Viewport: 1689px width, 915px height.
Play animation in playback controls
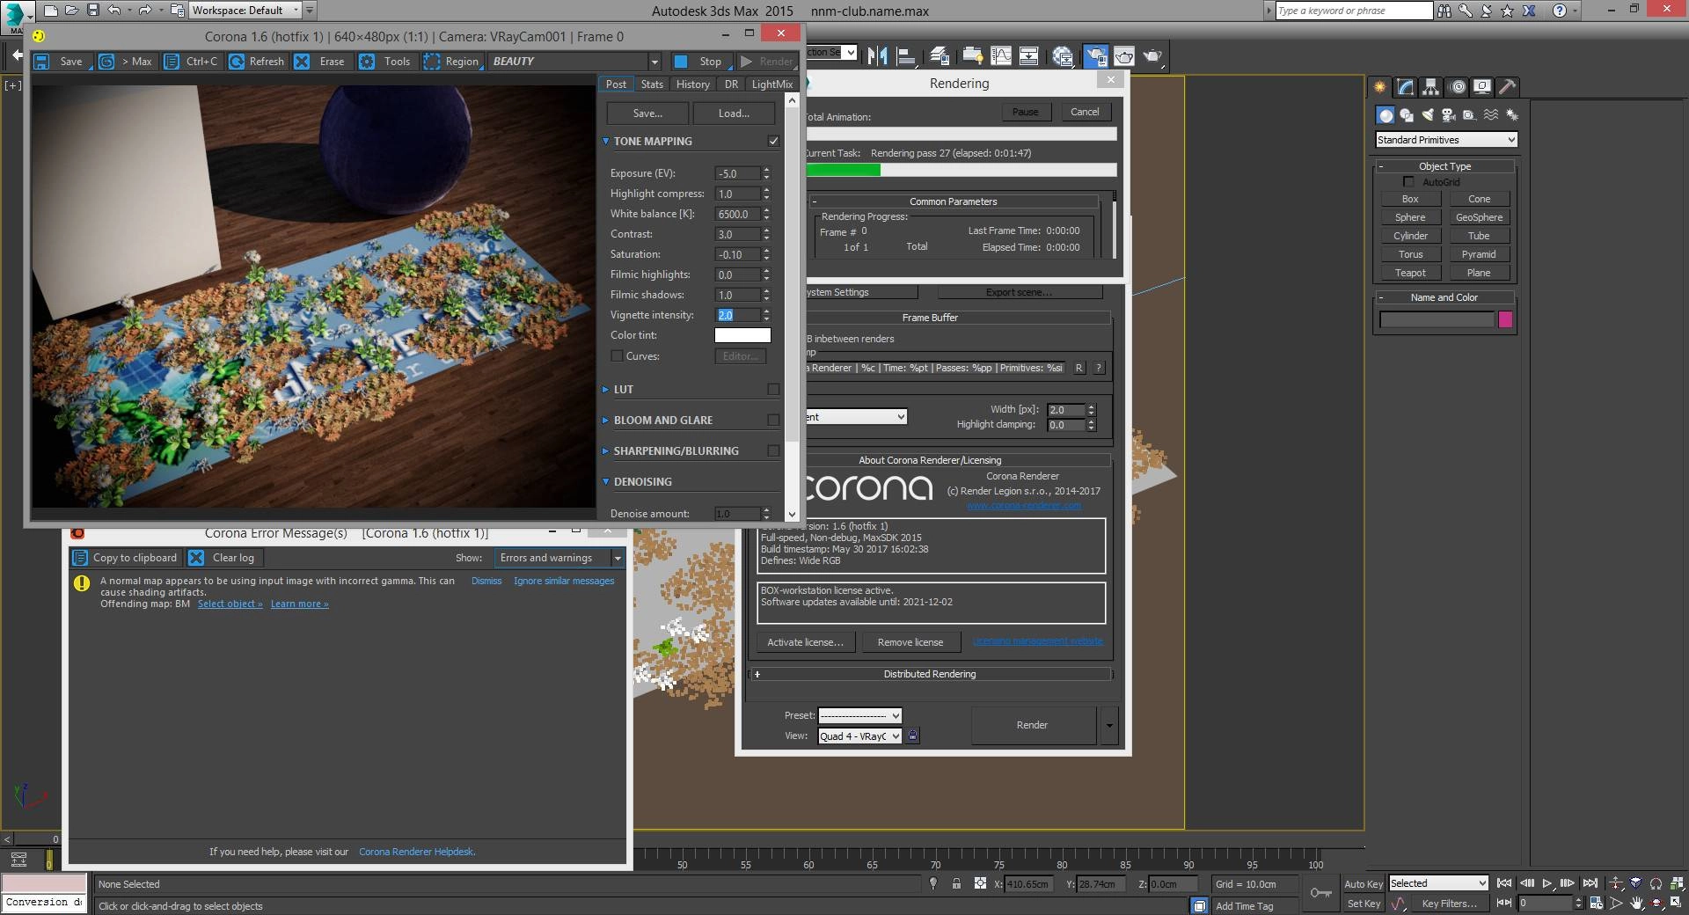pos(1546,883)
